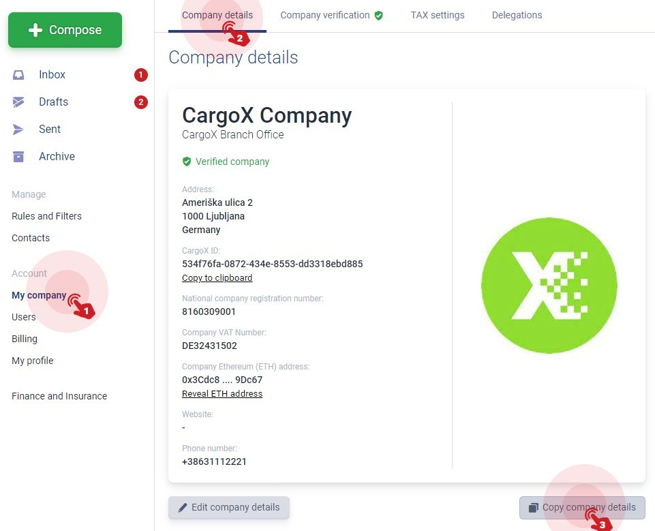The width and height of the screenshot is (655, 531).
Task: Open Rules and Filters
Action: [47, 216]
